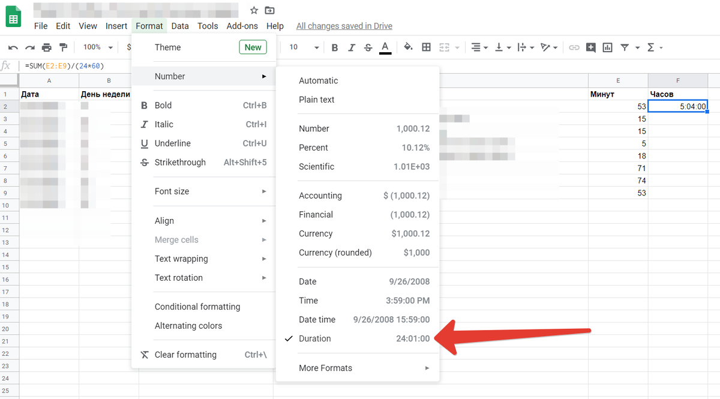Select the Currency (rounded) format
Viewport: 720px width, 399px height.
[x=358, y=253]
